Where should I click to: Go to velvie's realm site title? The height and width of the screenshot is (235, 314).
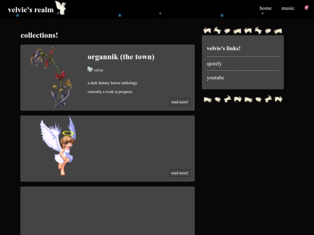pyautogui.click(x=31, y=10)
